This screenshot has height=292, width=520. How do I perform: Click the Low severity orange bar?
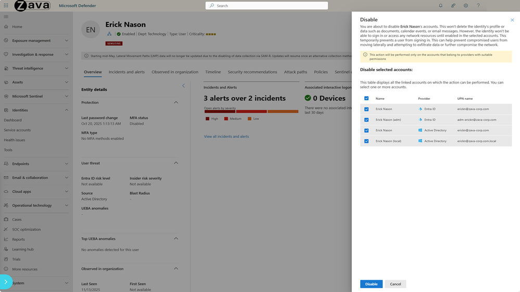pyautogui.click(x=283, y=112)
